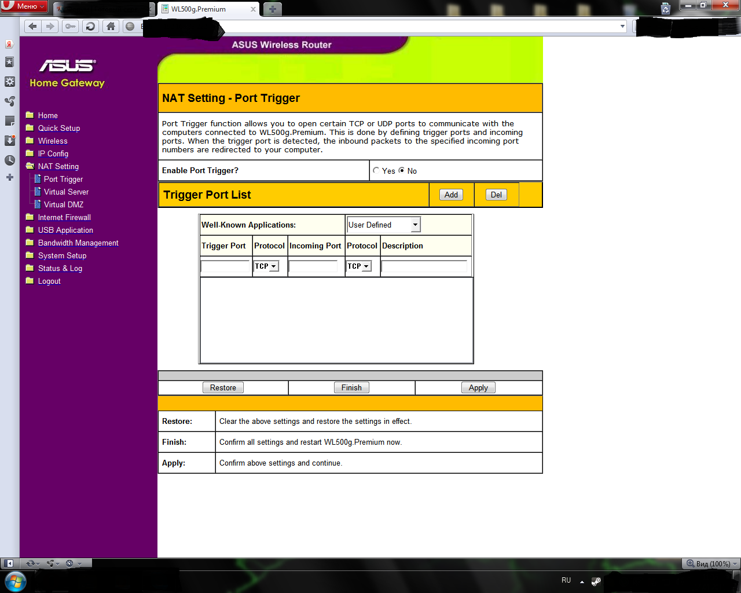Viewport: 741px width, 593px height.
Task: Switch to the first browser tab
Action: click(x=104, y=9)
